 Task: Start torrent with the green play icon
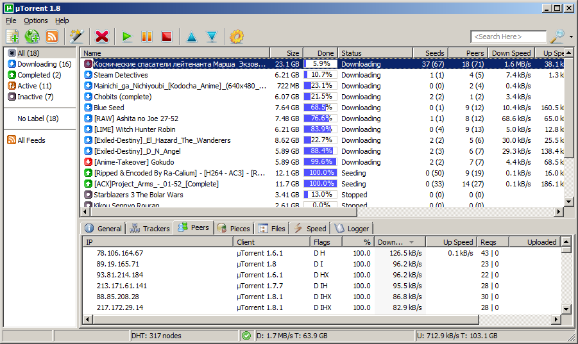pyautogui.click(x=127, y=37)
